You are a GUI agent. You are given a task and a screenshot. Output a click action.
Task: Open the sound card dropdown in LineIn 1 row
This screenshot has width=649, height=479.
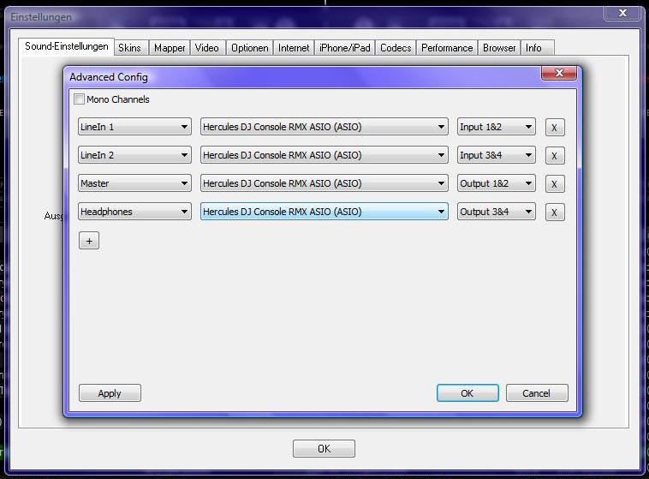coord(324,127)
